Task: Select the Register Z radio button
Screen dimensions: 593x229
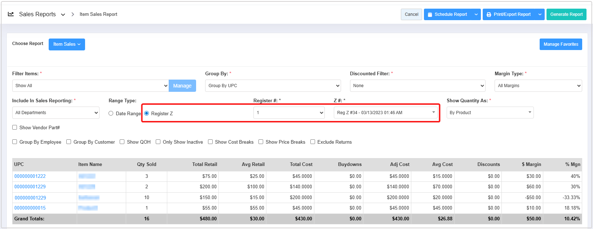Action: [147, 113]
